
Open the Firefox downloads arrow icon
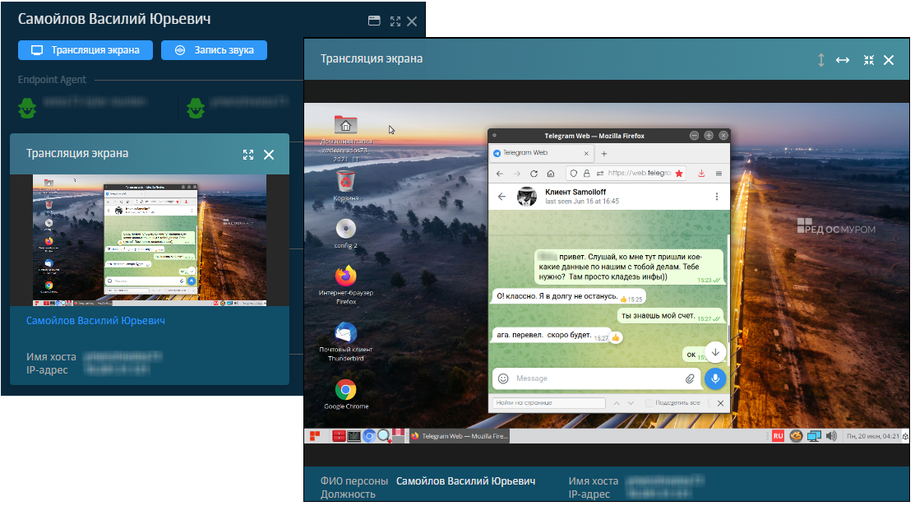click(x=701, y=174)
